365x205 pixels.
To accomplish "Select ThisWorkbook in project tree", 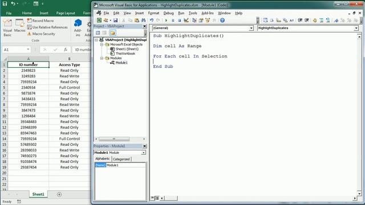I will (x=125, y=54).
